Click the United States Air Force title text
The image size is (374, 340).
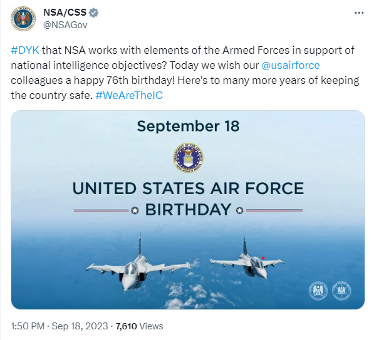click(x=188, y=188)
